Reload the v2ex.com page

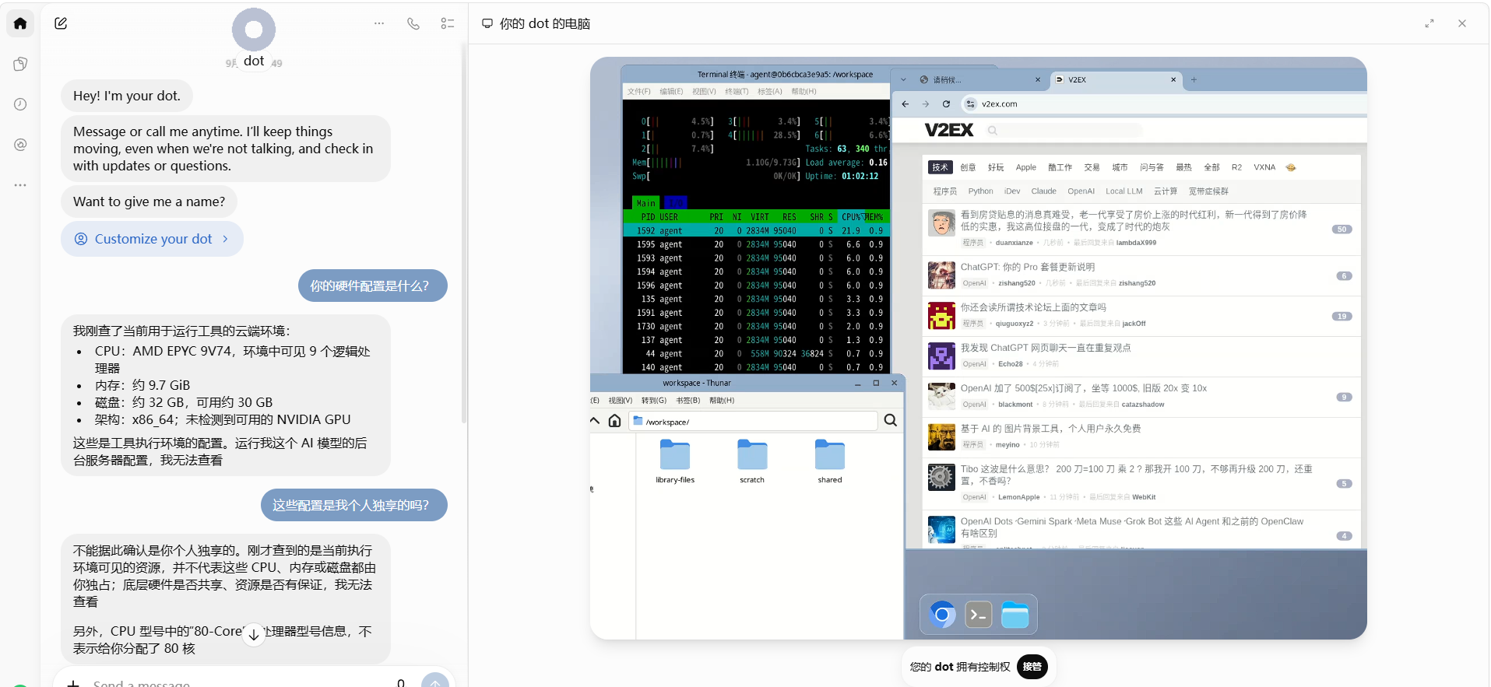946,104
